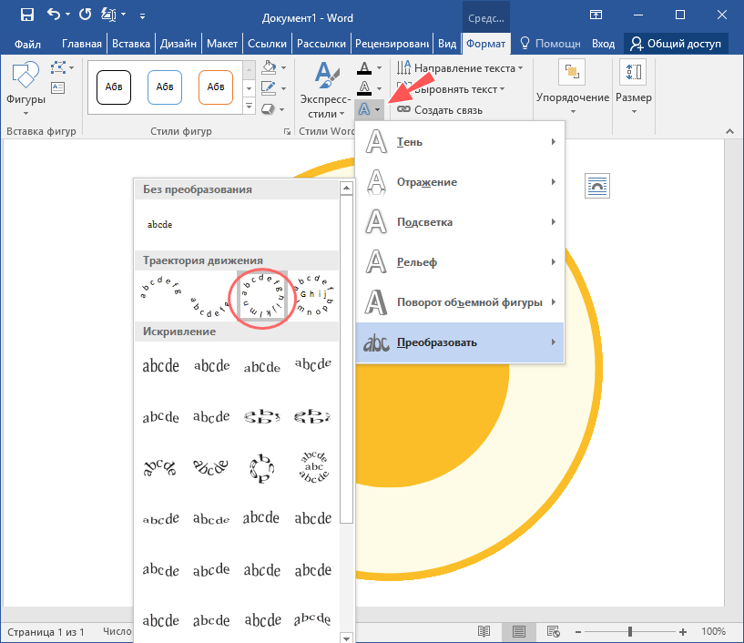Click the Помощник search field
This screenshot has height=643, width=744.
550,44
